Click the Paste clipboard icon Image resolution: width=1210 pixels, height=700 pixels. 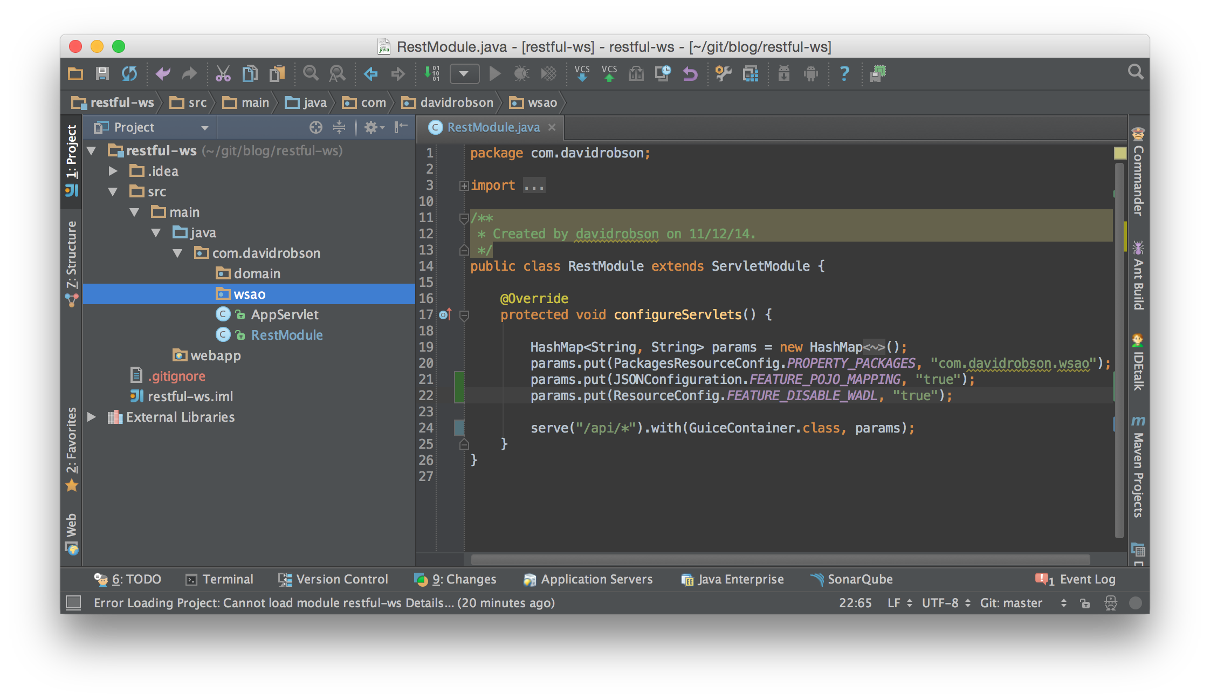point(277,73)
